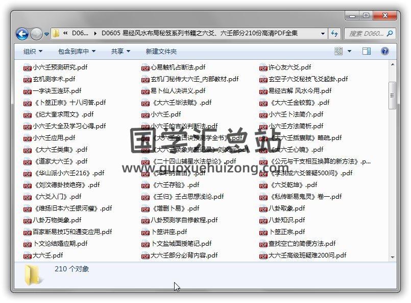Select file name 八卦知识.pdf
The image size is (411, 303).
287,220
